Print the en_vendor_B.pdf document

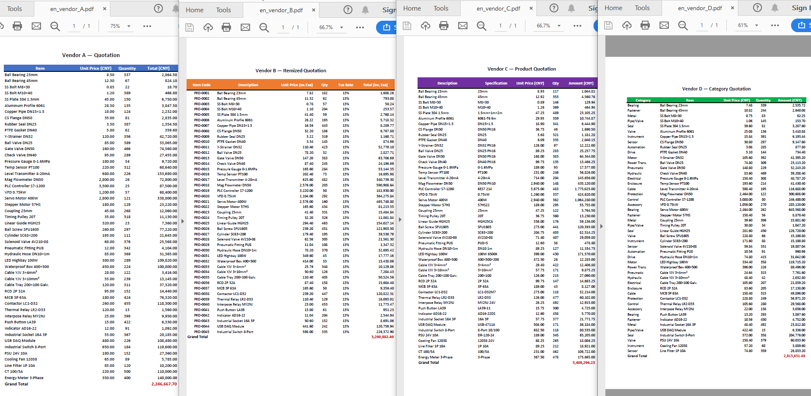pyautogui.click(x=226, y=27)
